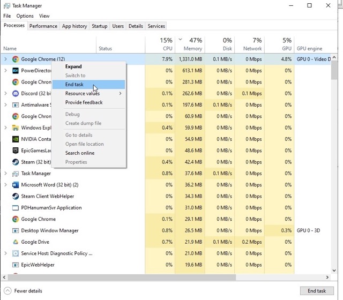Sort processes by the Memory column

coord(190,44)
